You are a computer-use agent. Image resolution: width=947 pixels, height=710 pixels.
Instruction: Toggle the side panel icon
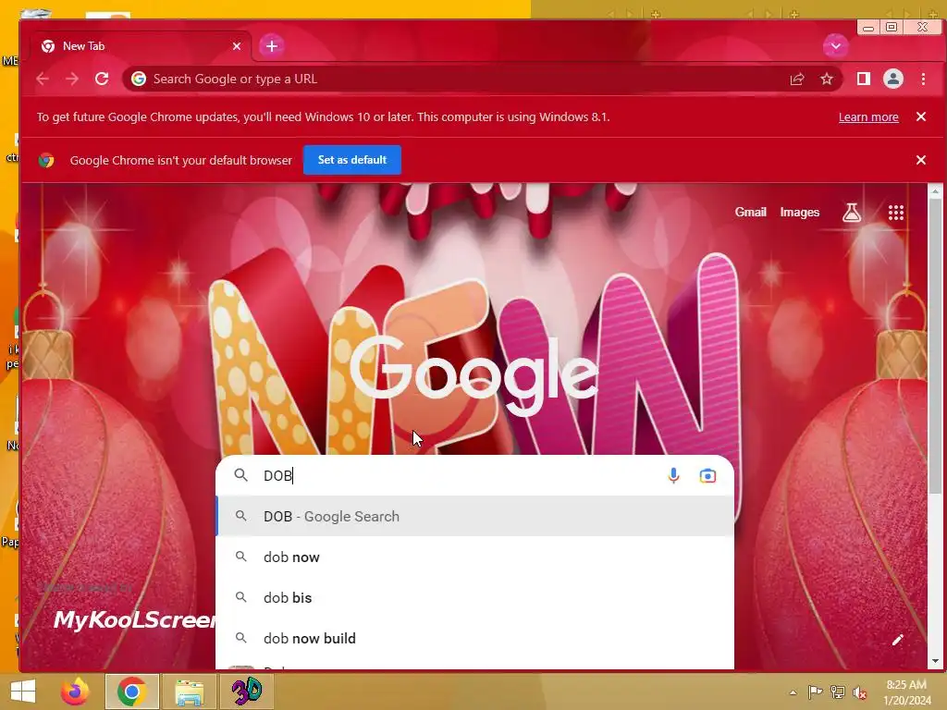coord(864,80)
